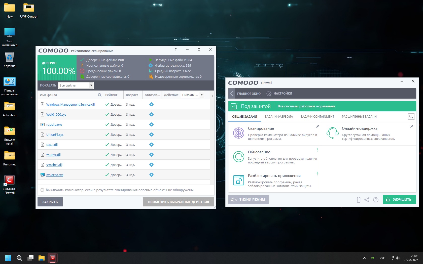Click the search magnifier in Firewall tasks
This screenshot has width=423, height=264.
411,117
